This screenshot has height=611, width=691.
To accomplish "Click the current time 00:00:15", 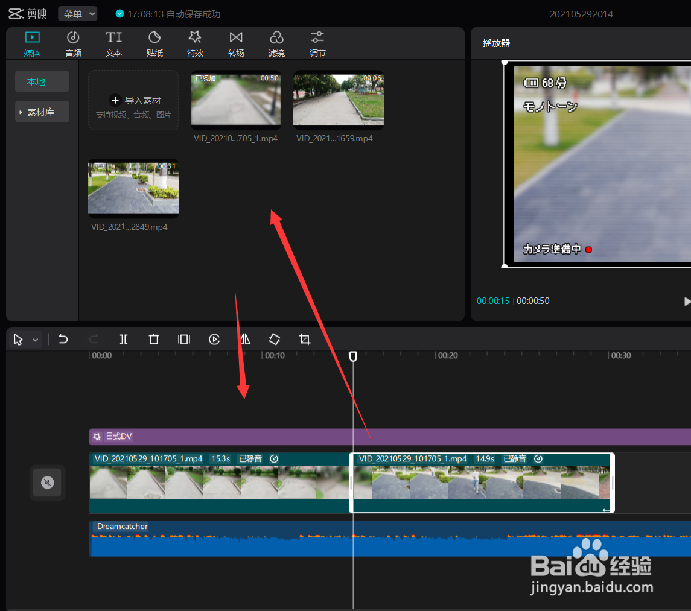I will tap(492, 301).
